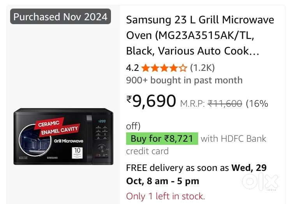The width and height of the screenshot is (292, 204).
Task: Click the 10 year warranty badge
Action: (x=77, y=151)
